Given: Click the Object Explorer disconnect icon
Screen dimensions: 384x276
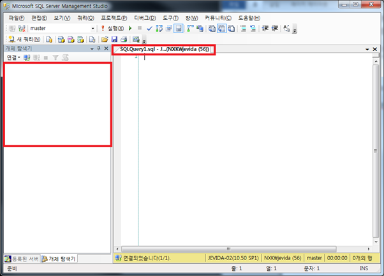Looking at the screenshot, I should tap(36, 58).
